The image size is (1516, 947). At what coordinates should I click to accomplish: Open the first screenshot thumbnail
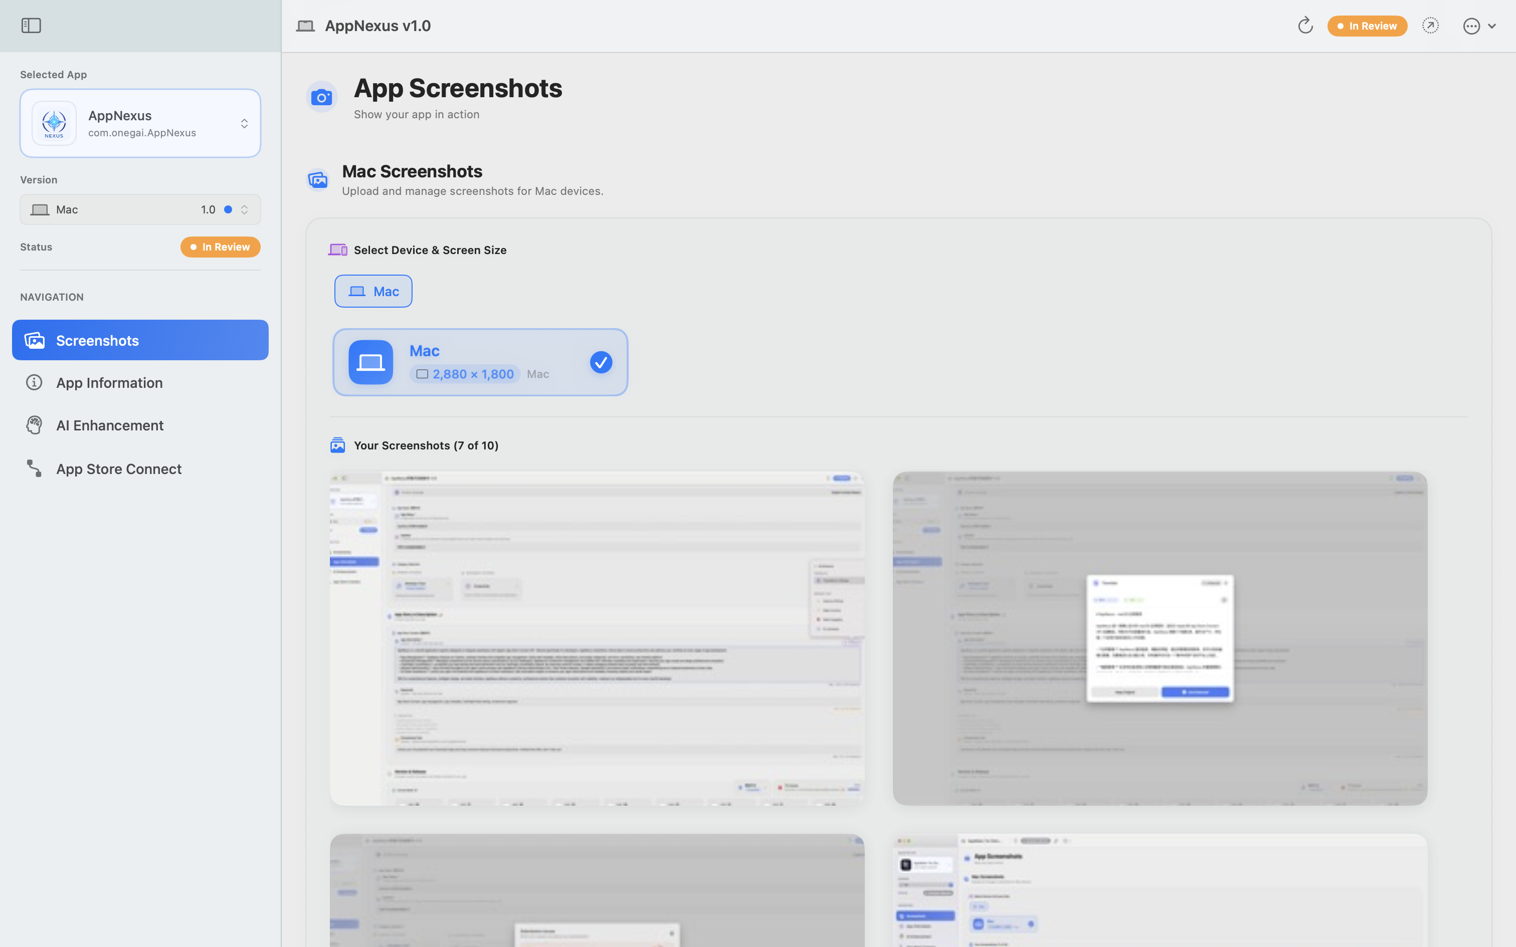pyautogui.click(x=597, y=637)
